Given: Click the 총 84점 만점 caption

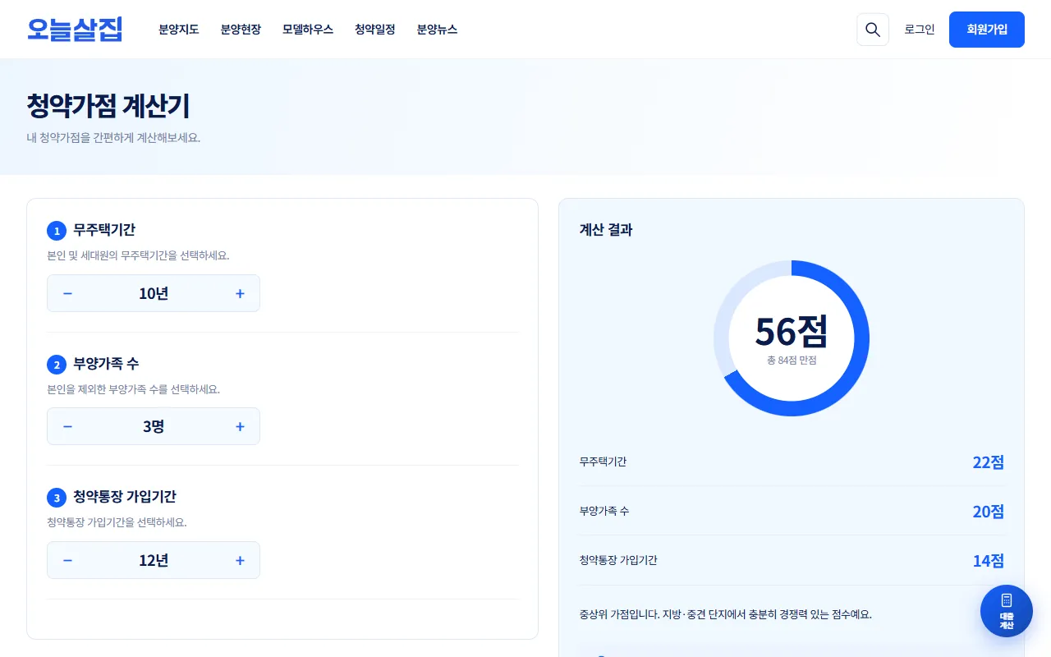Looking at the screenshot, I should coord(792,360).
